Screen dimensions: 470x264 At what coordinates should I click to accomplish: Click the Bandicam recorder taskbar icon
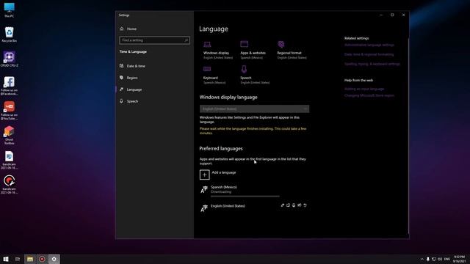[x=42, y=259]
